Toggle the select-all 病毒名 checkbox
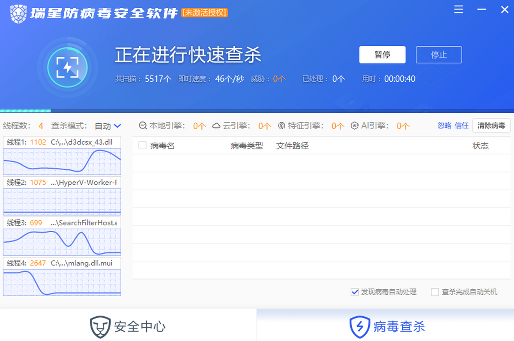This screenshot has width=514, height=341. (143, 145)
